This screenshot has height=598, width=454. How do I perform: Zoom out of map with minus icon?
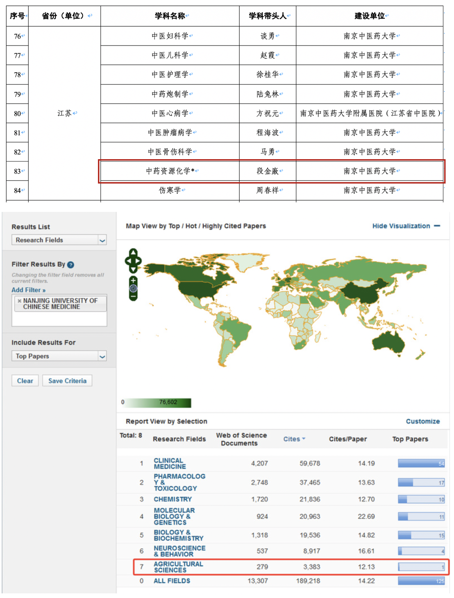(133, 297)
